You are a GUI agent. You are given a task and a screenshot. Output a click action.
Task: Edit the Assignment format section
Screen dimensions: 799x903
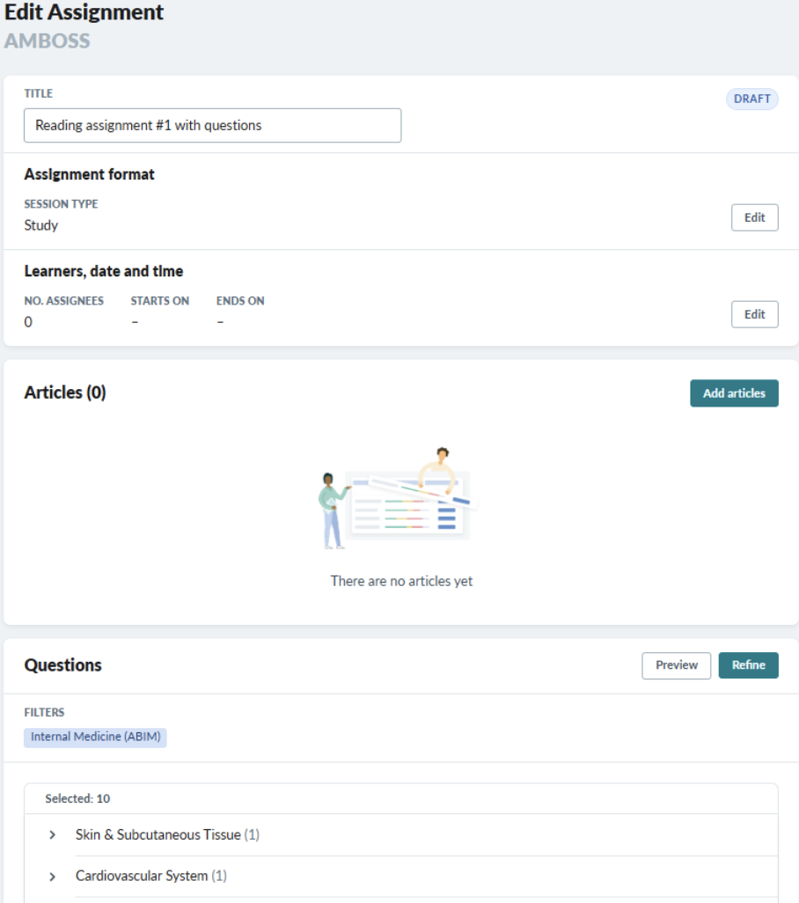(x=755, y=217)
